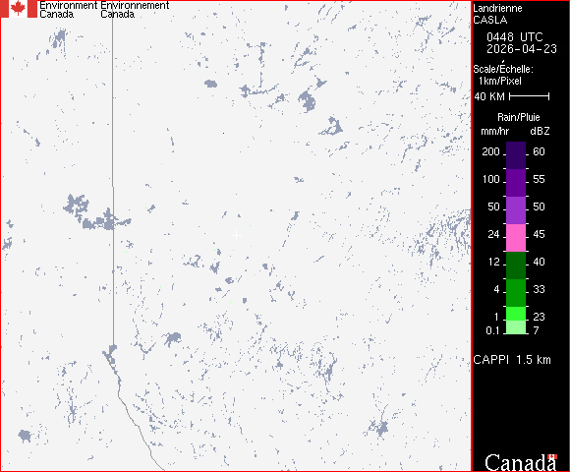Image resolution: width=570 pixels, height=472 pixels.
Task: Select the 45 dBZ pink swatch
Action: 516,238
